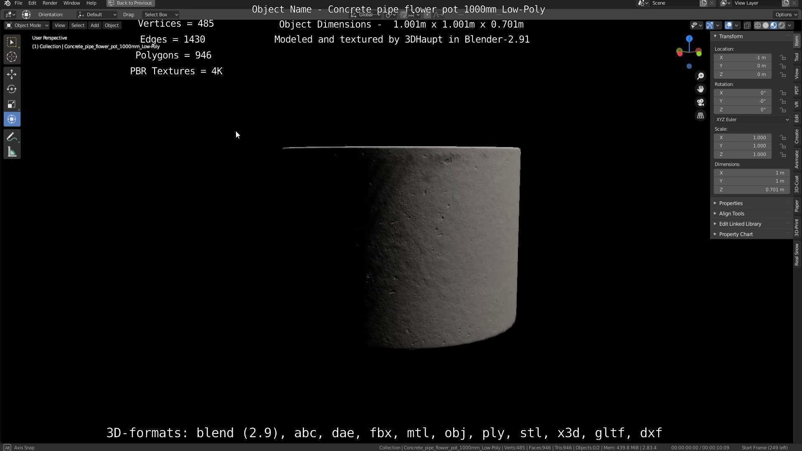This screenshot has width=802, height=451.
Task: Click the Location X value field
Action: (743, 58)
